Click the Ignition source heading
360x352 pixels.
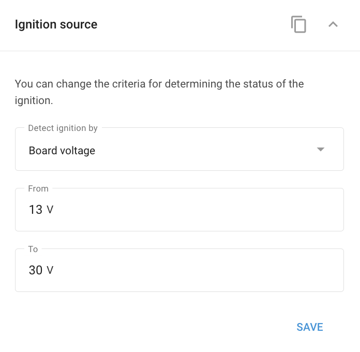[56, 24]
